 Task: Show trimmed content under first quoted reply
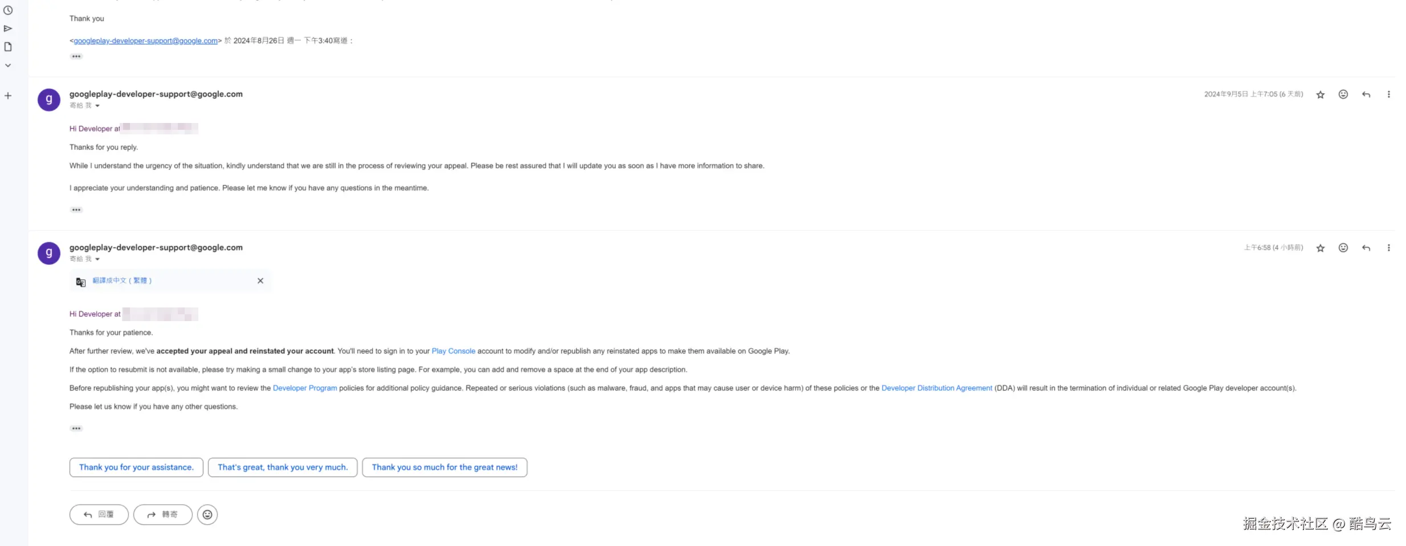coord(76,56)
